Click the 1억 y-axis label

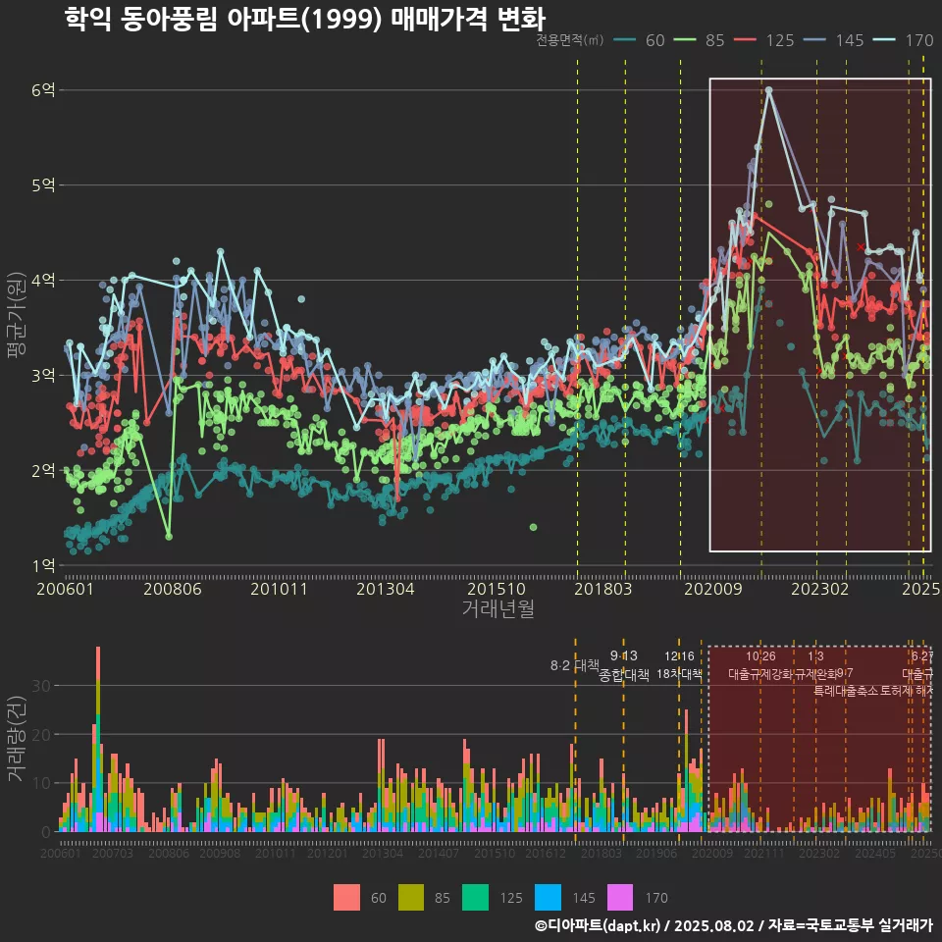pyautogui.click(x=43, y=565)
